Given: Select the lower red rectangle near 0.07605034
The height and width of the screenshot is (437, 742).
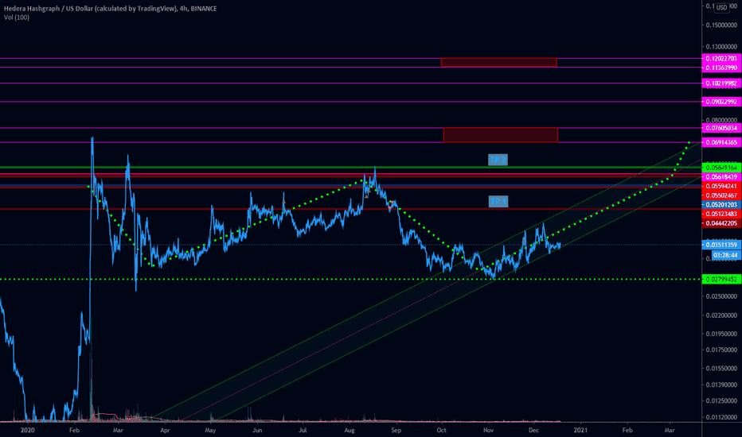Looking at the screenshot, I should tap(501, 134).
